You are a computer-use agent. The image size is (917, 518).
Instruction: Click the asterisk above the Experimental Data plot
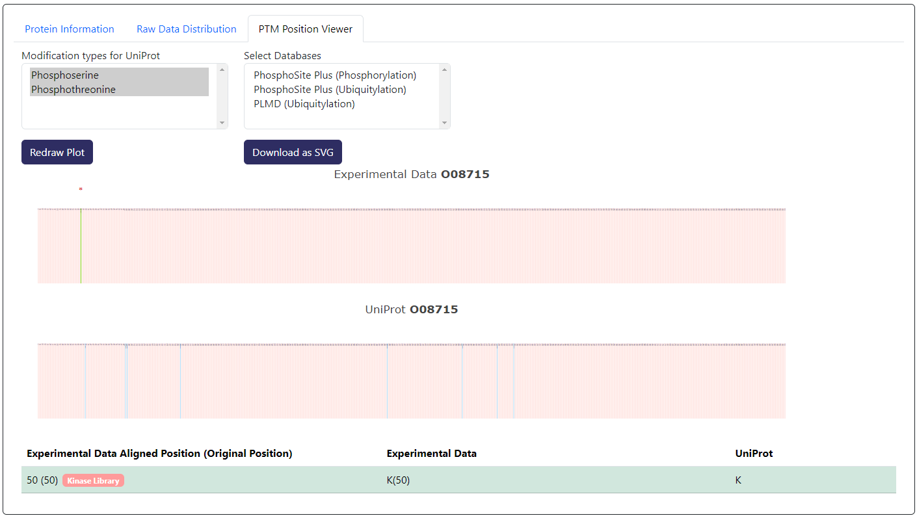pyautogui.click(x=81, y=190)
